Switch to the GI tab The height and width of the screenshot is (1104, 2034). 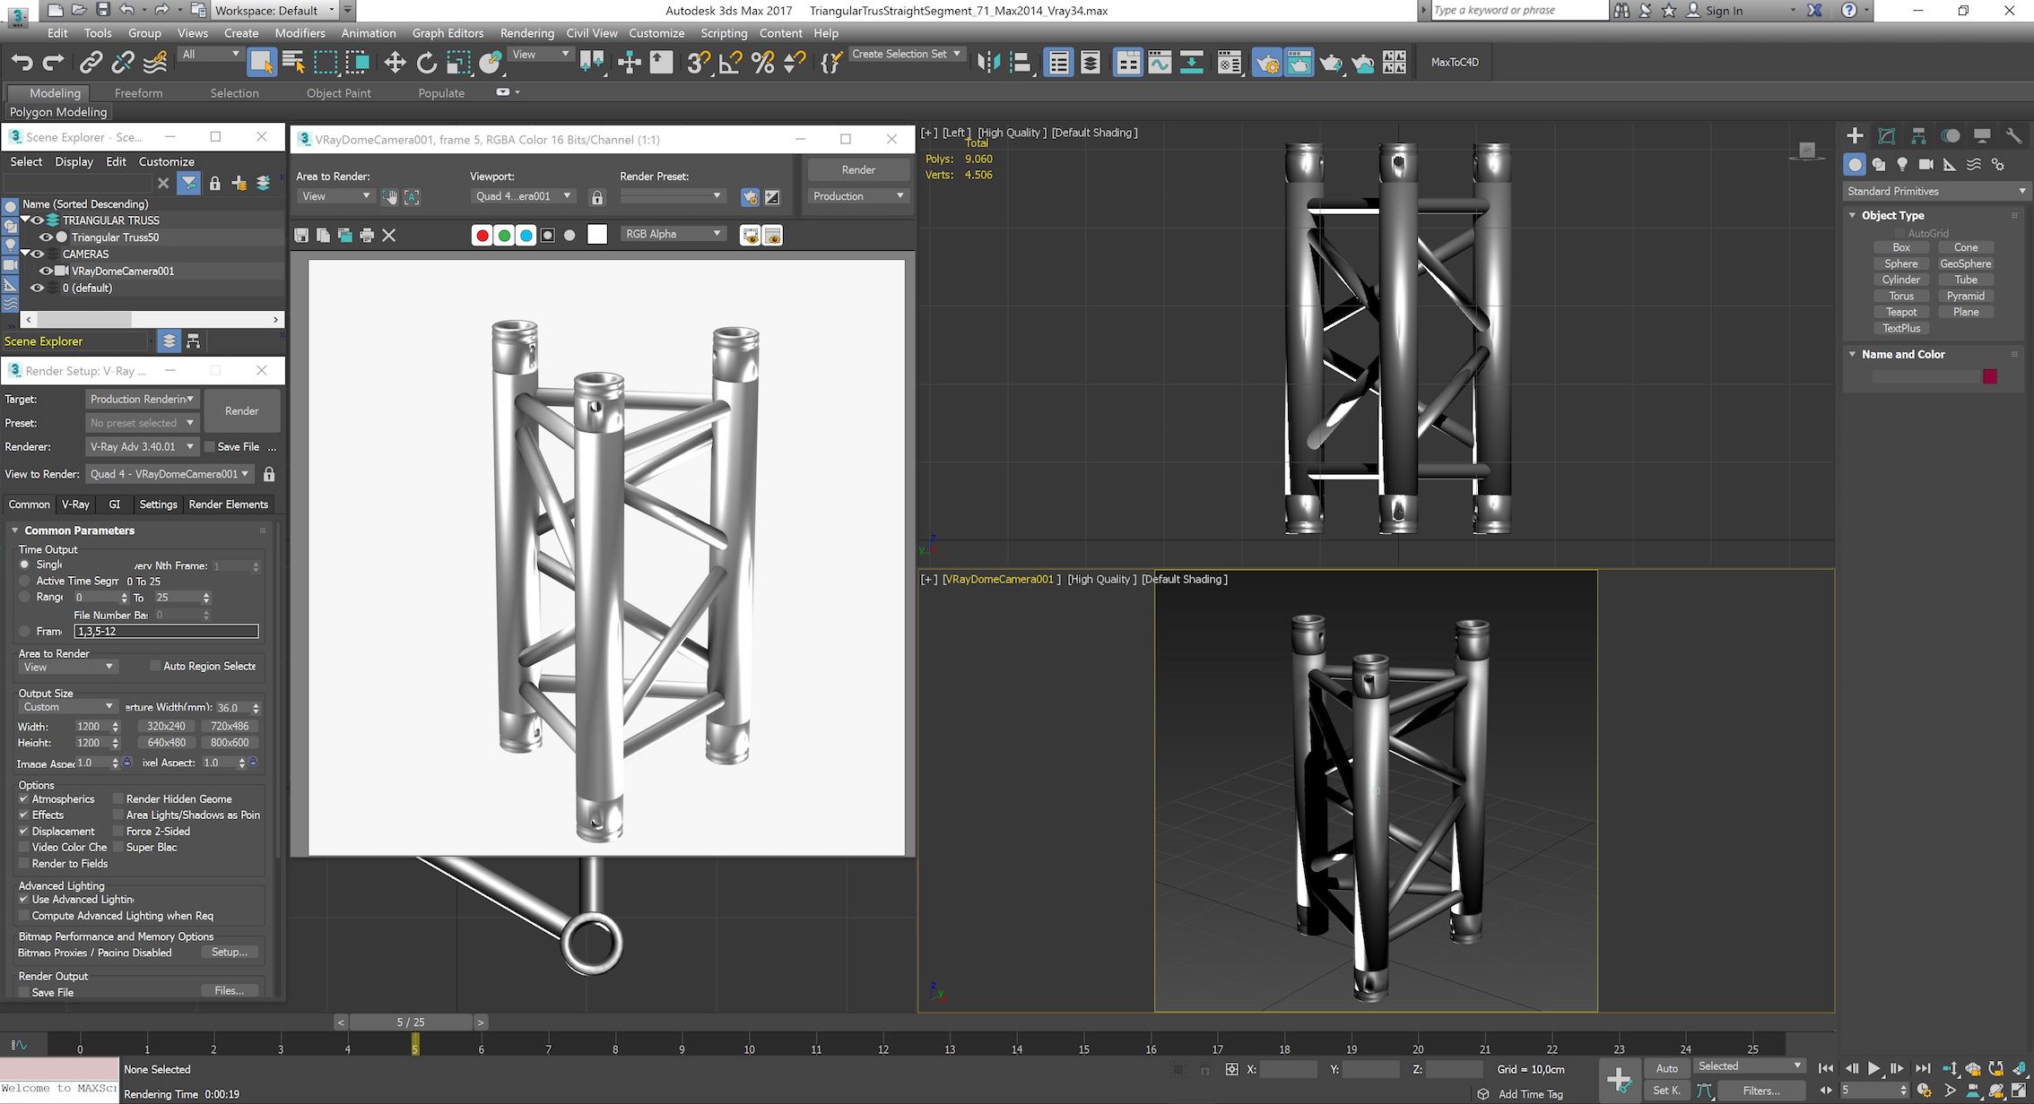point(114,505)
